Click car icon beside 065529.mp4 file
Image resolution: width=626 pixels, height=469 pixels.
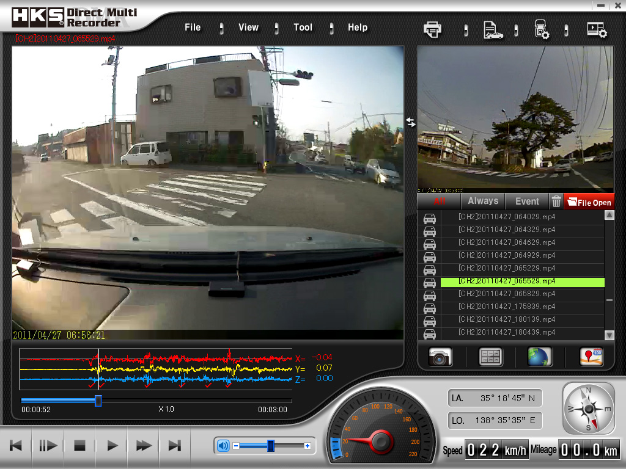430,282
